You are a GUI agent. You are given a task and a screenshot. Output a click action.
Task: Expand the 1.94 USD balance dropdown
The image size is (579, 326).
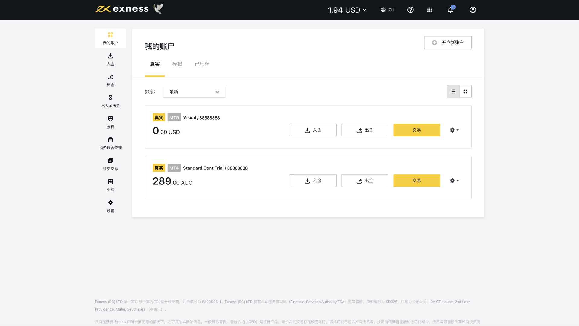[347, 10]
